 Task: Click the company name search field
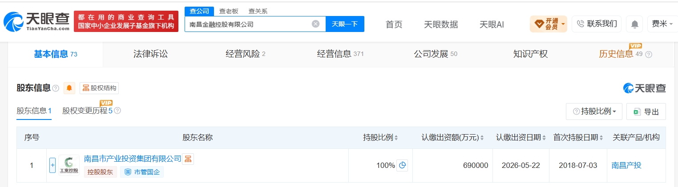(249, 24)
